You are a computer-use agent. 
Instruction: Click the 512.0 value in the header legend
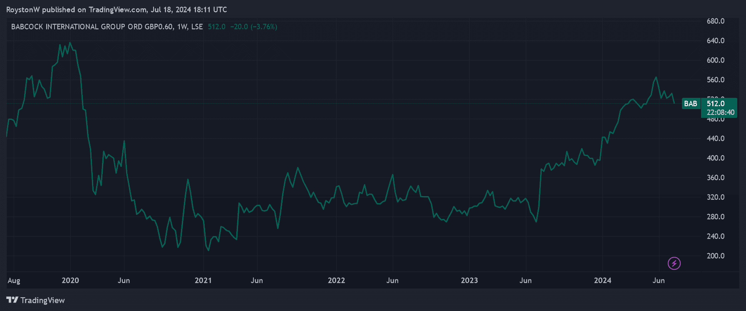(x=216, y=27)
